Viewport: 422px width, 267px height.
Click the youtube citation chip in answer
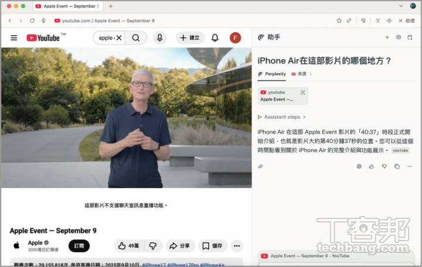(x=400, y=150)
